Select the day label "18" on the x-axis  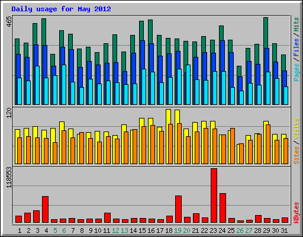[x=169, y=230]
